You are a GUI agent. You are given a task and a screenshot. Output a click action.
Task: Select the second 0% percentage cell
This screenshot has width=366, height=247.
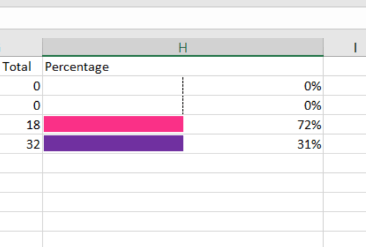(x=183, y=105)
